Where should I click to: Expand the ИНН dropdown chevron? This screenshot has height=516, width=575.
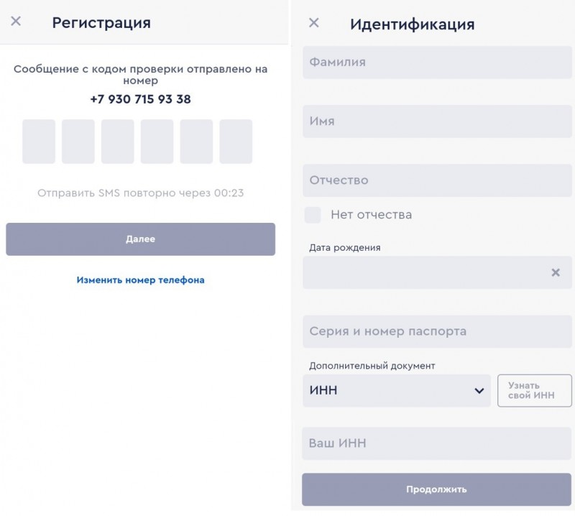479,390
